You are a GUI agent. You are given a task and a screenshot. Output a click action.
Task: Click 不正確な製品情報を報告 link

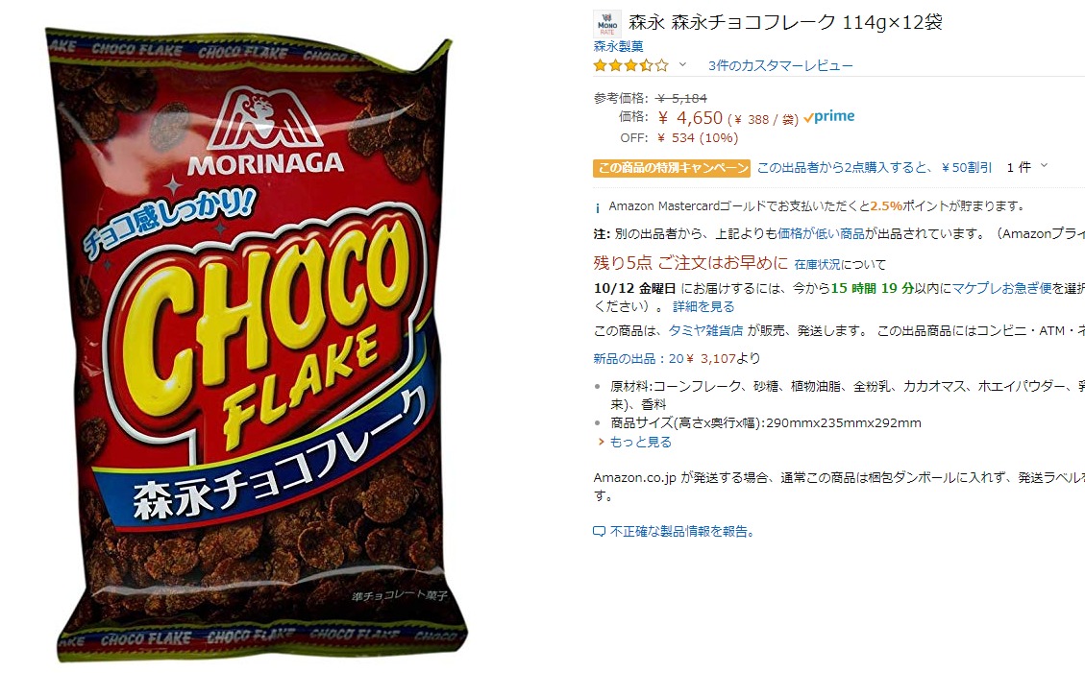(x=682, y=531)
